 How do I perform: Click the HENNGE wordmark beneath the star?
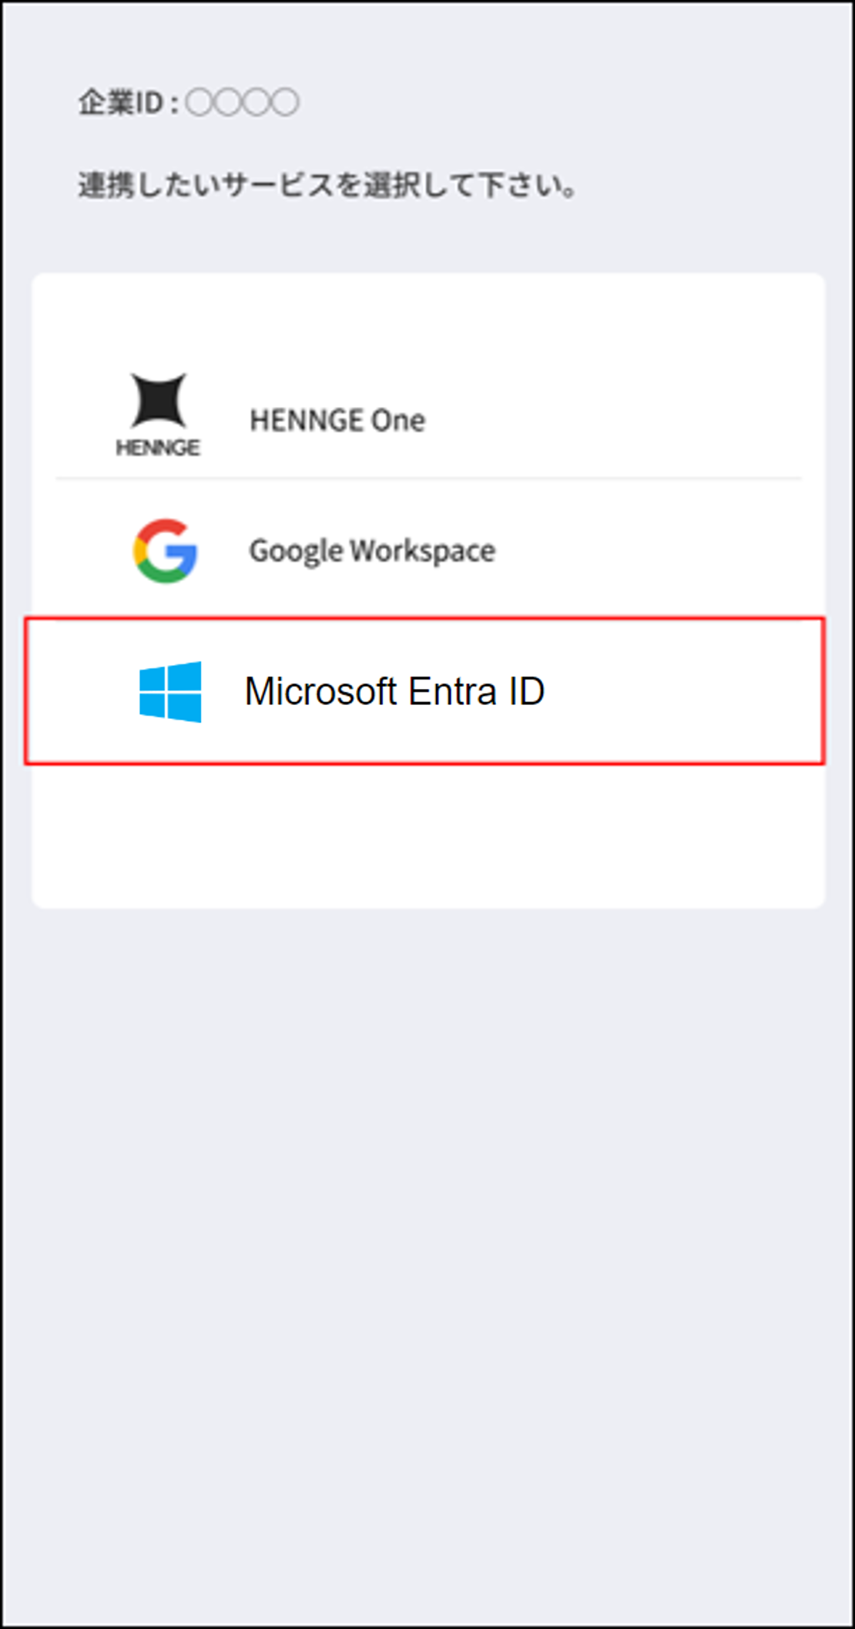[158, 448]
